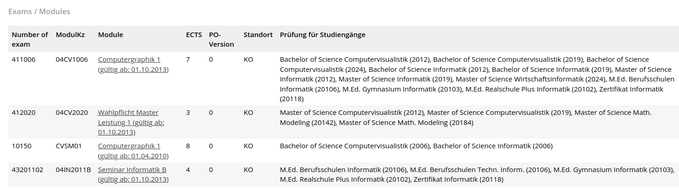Click the 'Number of exam' column header
679x189 pixels.
[29, 39]
